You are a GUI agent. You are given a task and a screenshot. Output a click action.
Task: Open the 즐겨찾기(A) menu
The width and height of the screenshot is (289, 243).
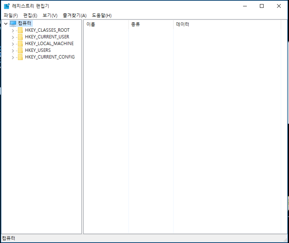75,15
